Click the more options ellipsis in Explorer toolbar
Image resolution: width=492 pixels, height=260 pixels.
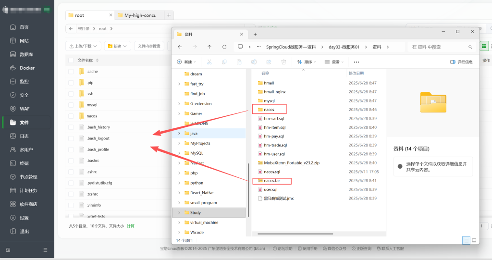click(x=356, y=62)
